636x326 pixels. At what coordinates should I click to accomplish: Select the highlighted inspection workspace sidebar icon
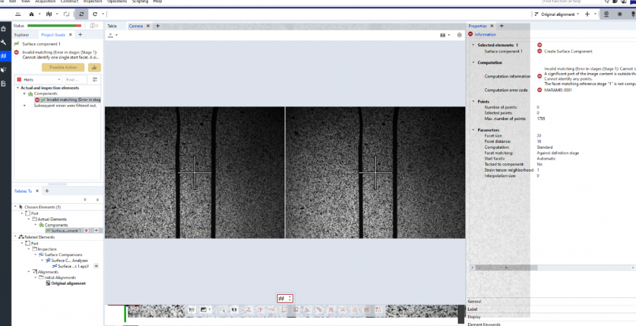click(4, 56)
